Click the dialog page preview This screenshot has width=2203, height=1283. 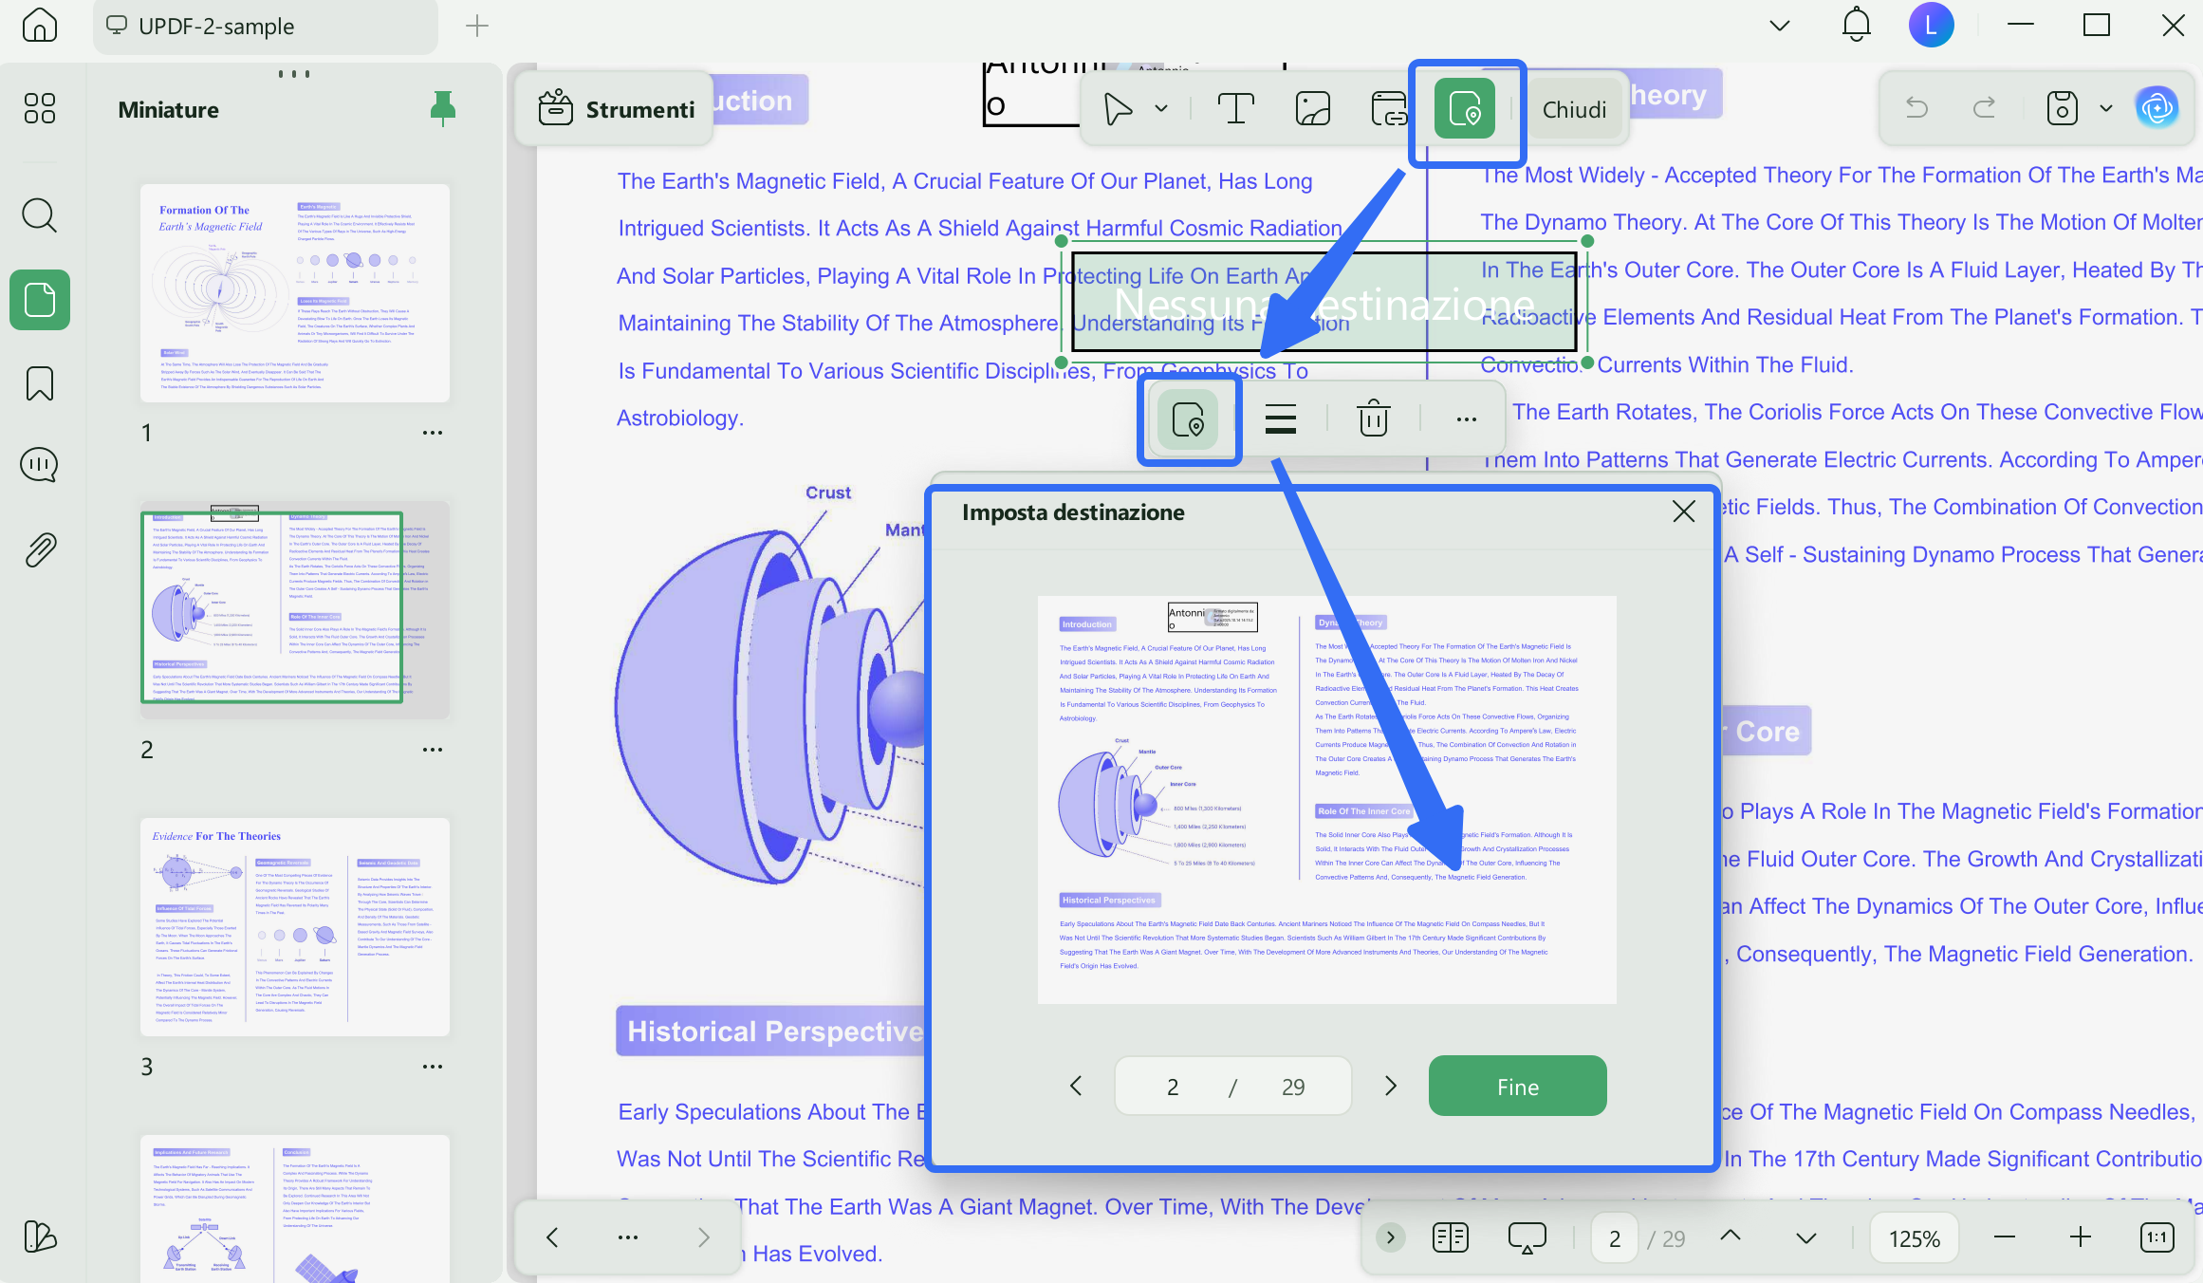click(1326, 799)
